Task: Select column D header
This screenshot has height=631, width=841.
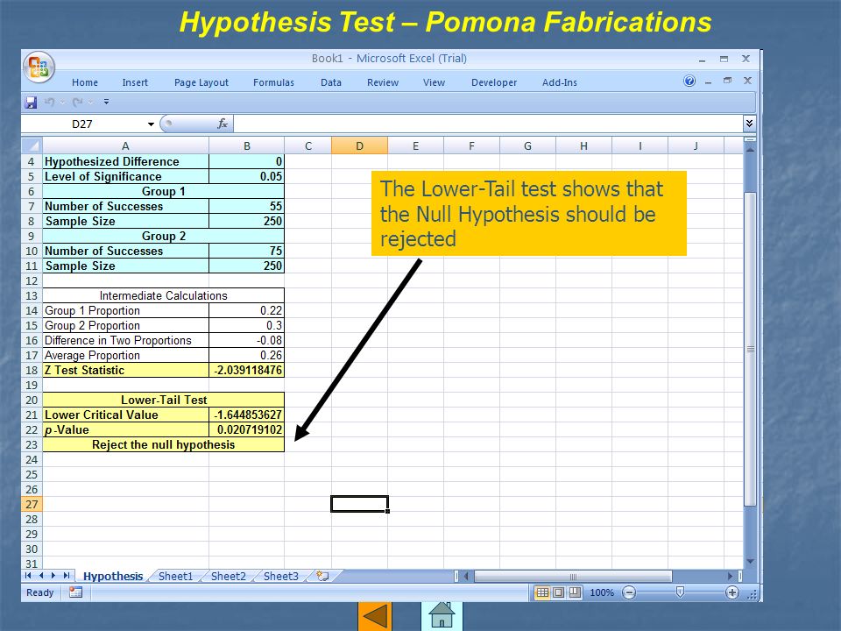Action: pyautogui.click(x=359, y=146)
